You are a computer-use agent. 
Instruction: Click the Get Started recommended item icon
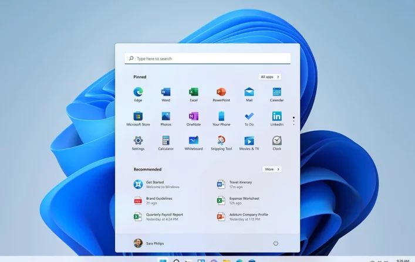[x=138, y=184]
